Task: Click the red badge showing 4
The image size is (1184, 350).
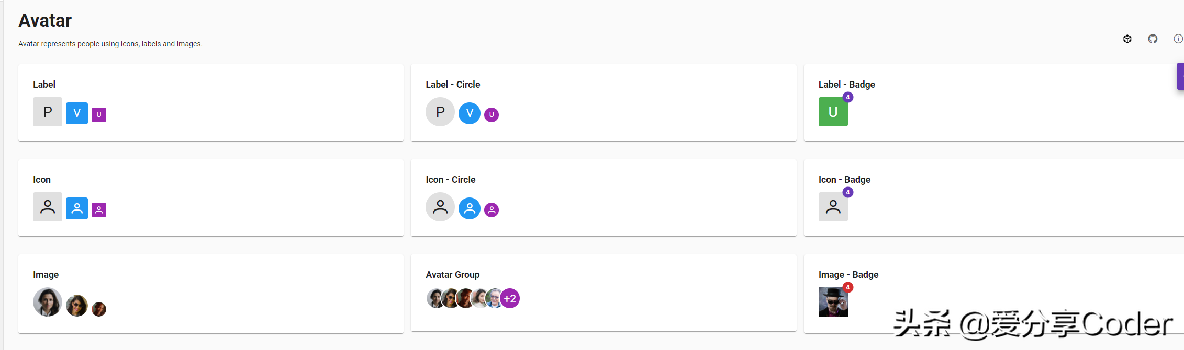Action: [x=848, y=287]
